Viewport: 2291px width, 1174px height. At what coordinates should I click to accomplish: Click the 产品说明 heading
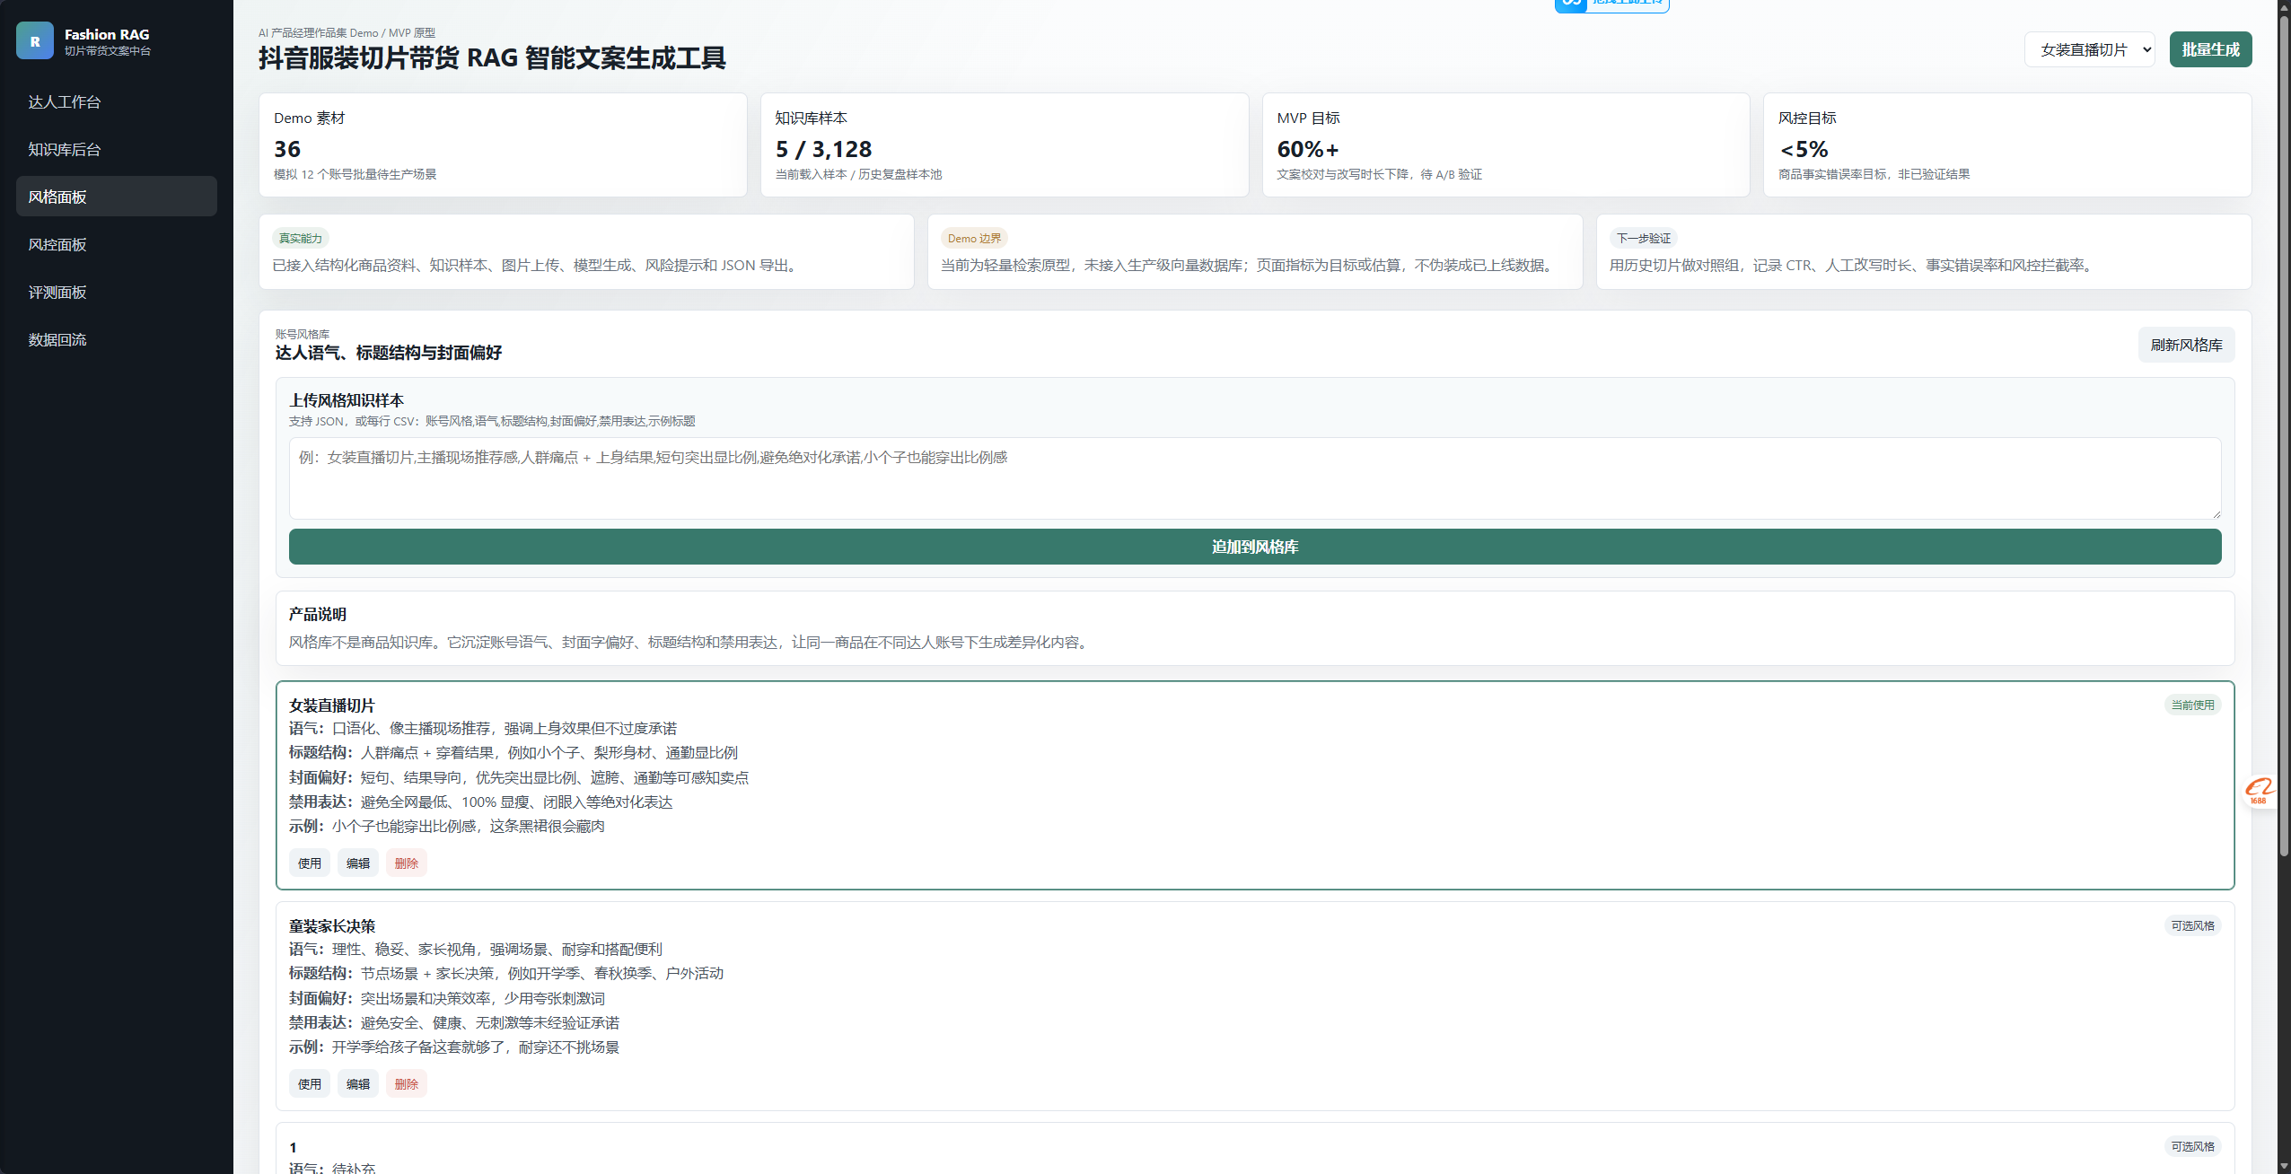(x=318, y=614)
